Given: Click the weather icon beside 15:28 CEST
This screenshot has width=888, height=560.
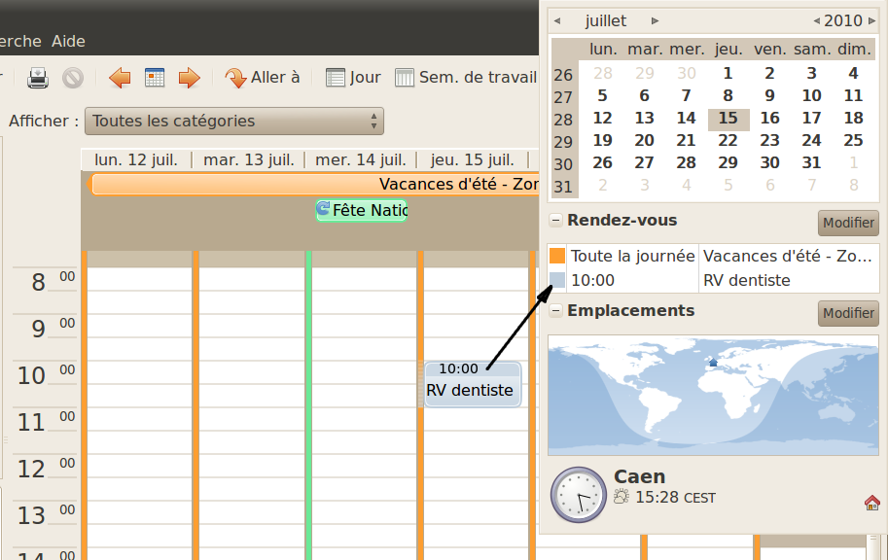Looking at the screenshot, I should click(621, 498).
